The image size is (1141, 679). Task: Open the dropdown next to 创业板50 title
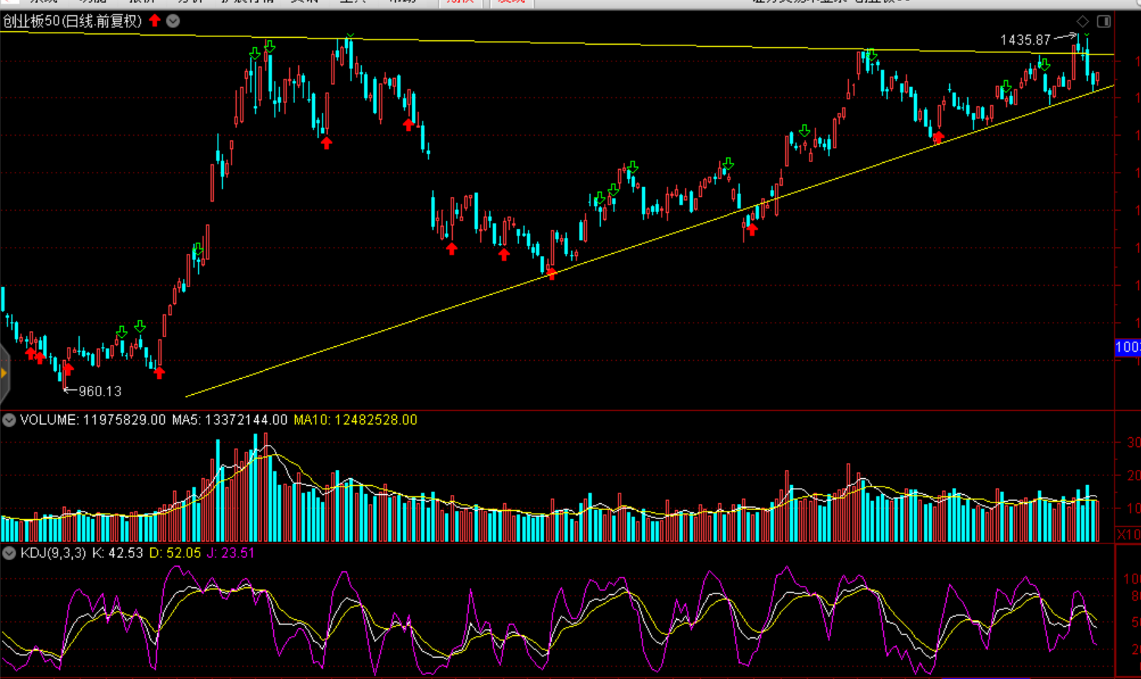click(x=173, y=21)
